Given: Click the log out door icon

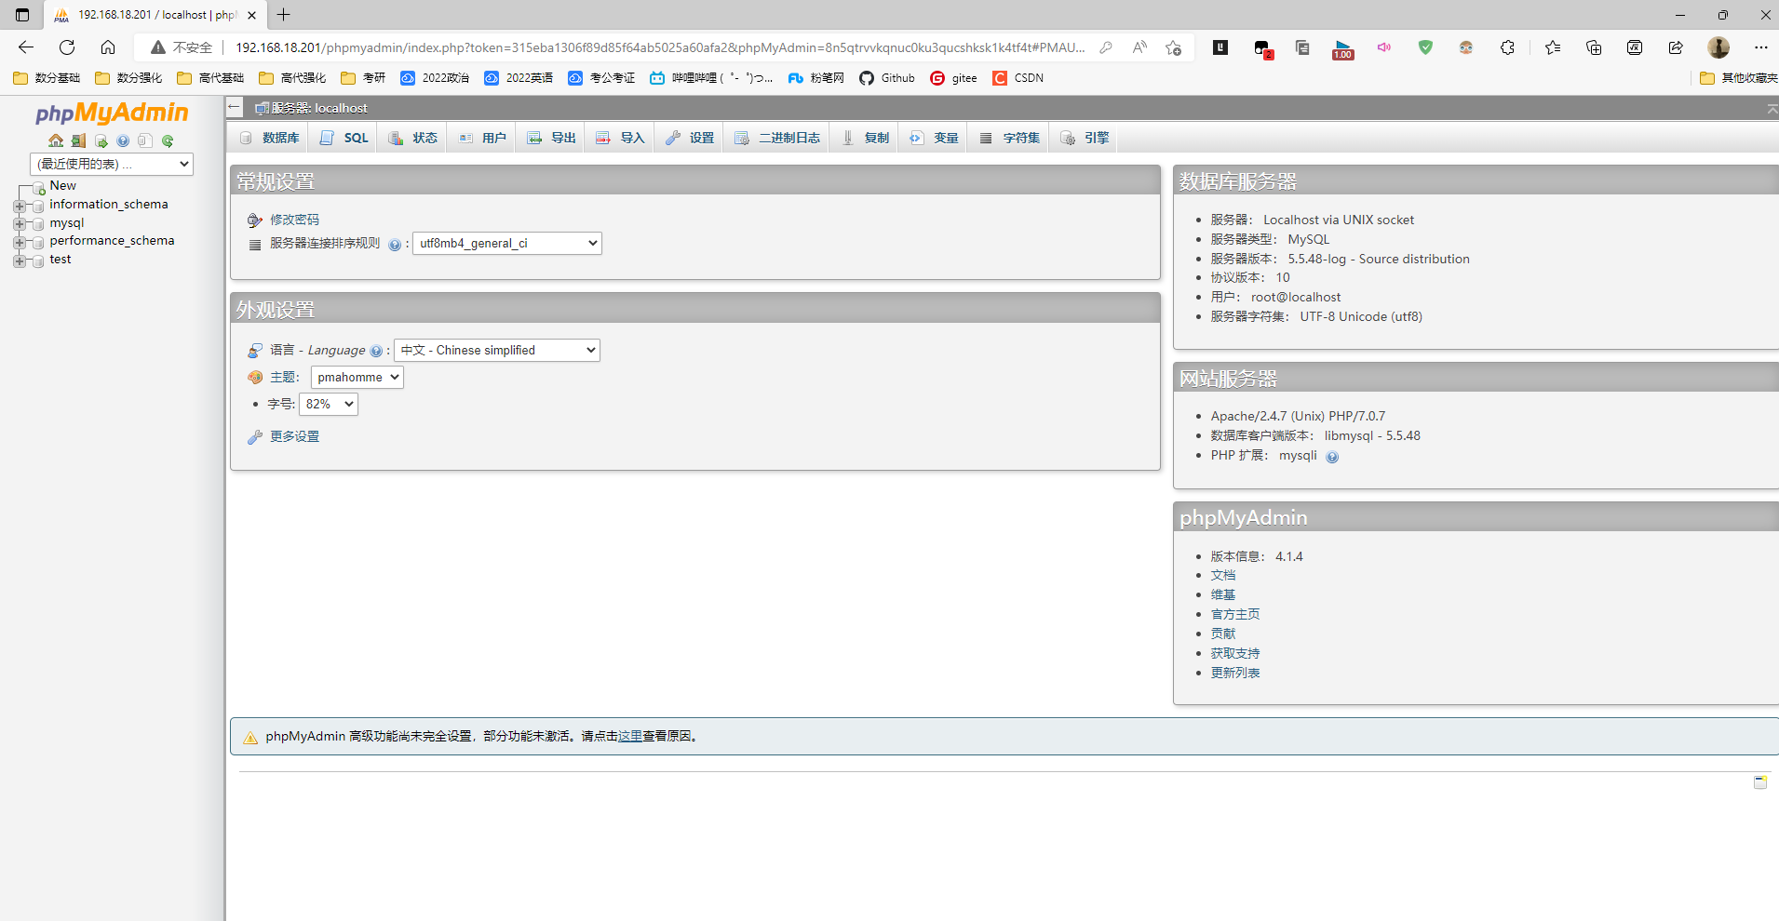Looking at the screenshot, I should tap(78, 140).
